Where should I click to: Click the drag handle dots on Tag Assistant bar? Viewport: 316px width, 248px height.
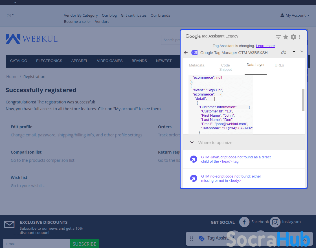point(192,238)
